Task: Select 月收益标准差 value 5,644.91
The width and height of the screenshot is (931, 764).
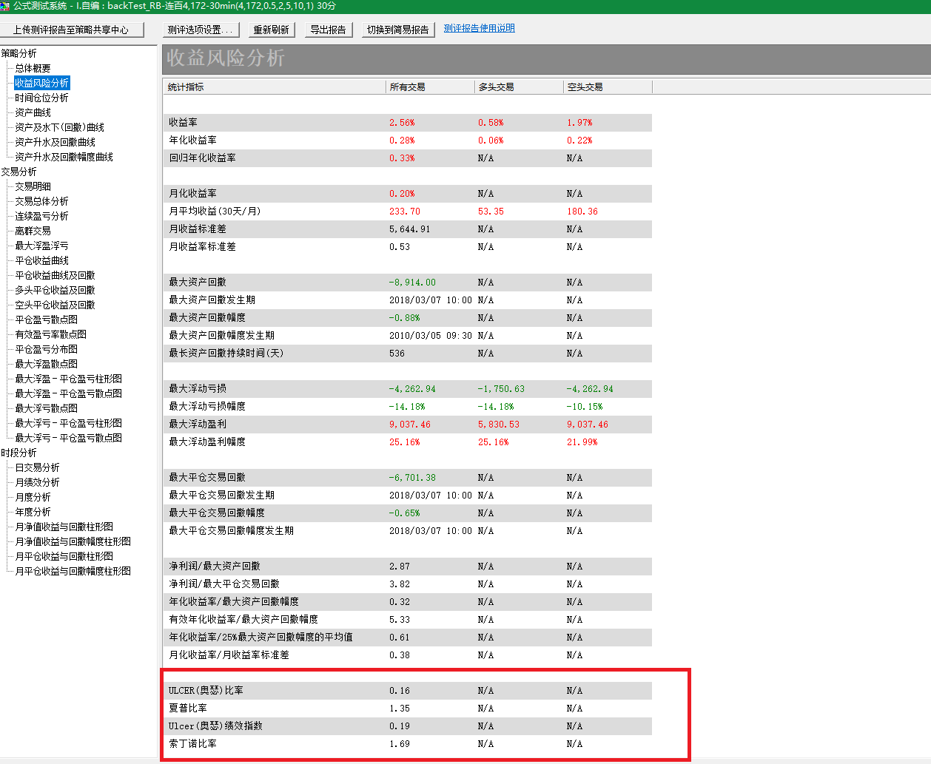Action: (x=410, y=229)
